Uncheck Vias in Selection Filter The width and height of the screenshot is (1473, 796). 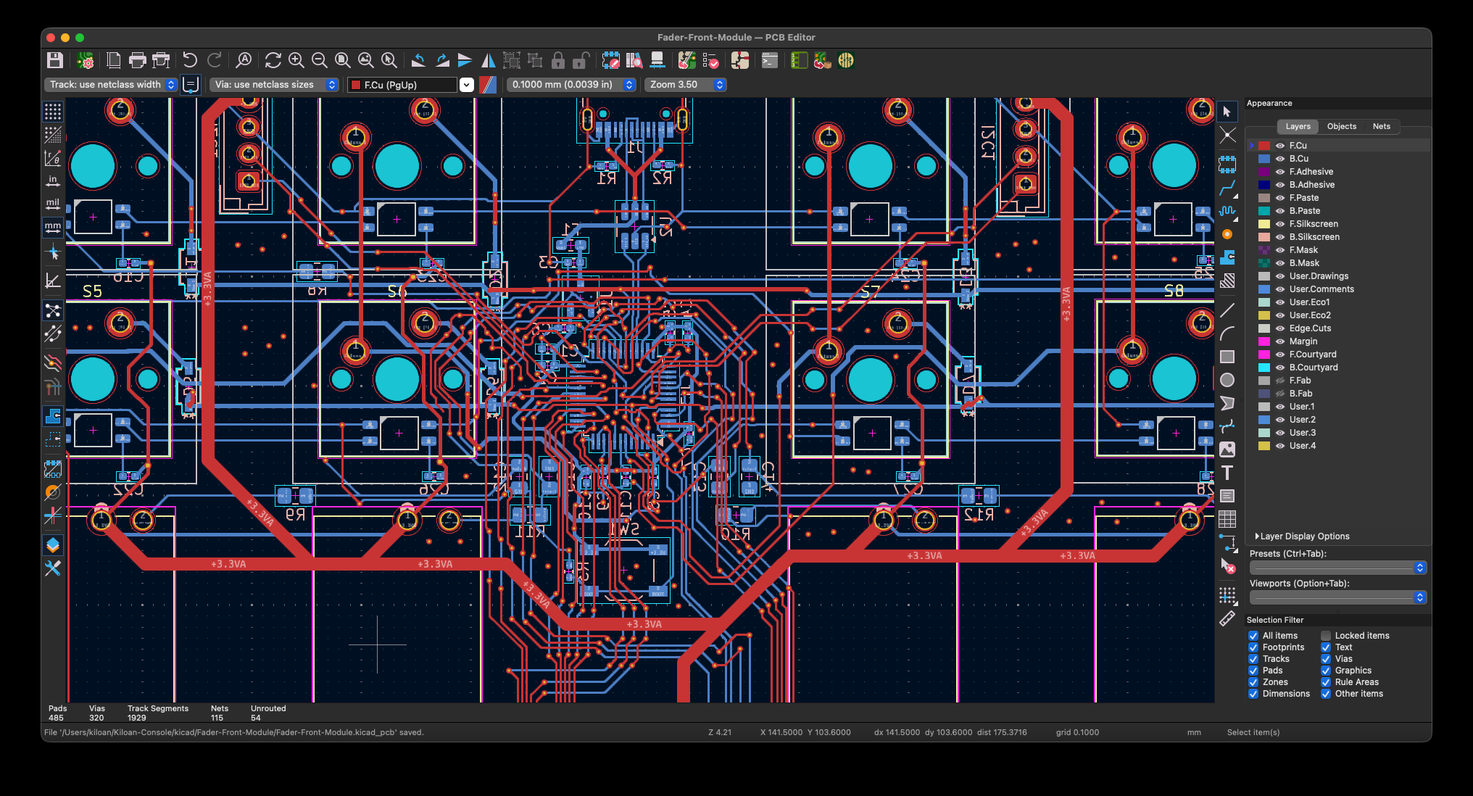click(x=1326, y=659)
